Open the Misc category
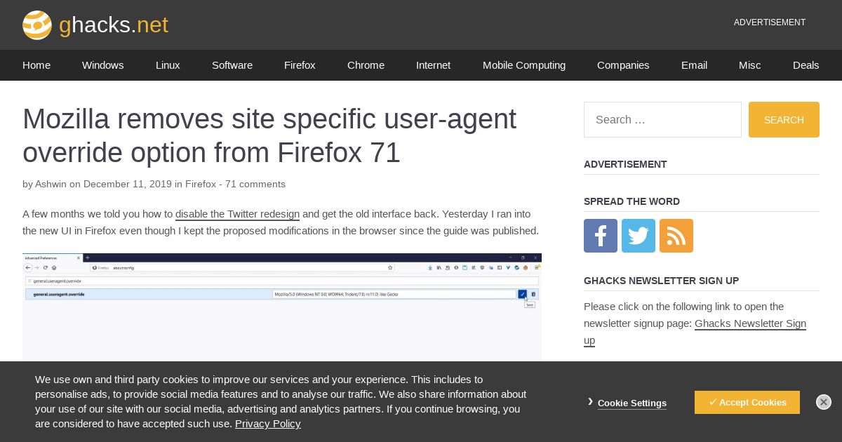 click(749, 65)
